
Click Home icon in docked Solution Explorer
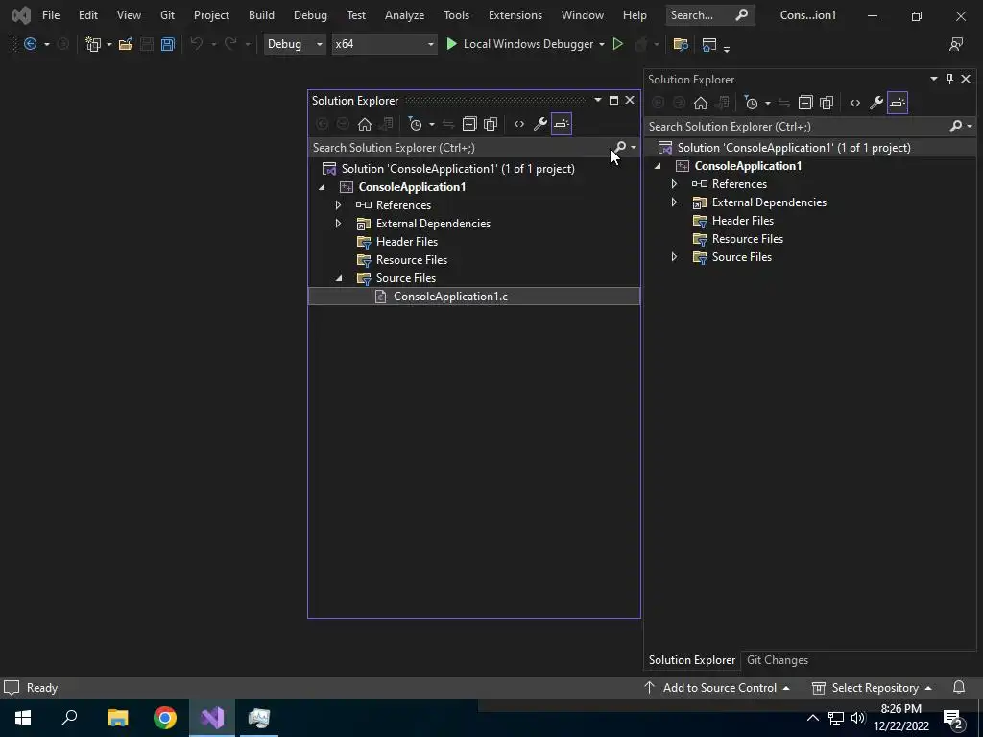tap(700, 103)
